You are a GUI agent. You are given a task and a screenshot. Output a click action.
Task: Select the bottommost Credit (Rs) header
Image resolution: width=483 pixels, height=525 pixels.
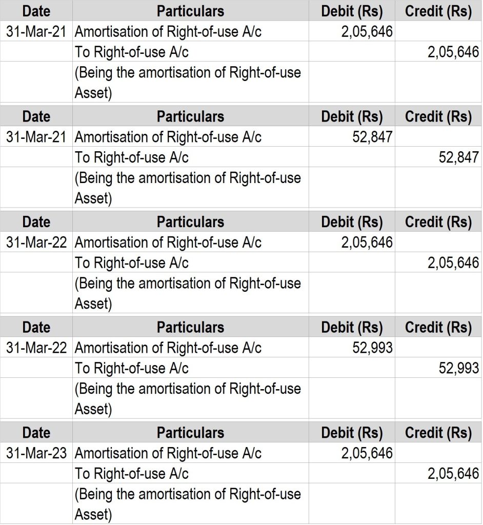click(x=438, y=433)
